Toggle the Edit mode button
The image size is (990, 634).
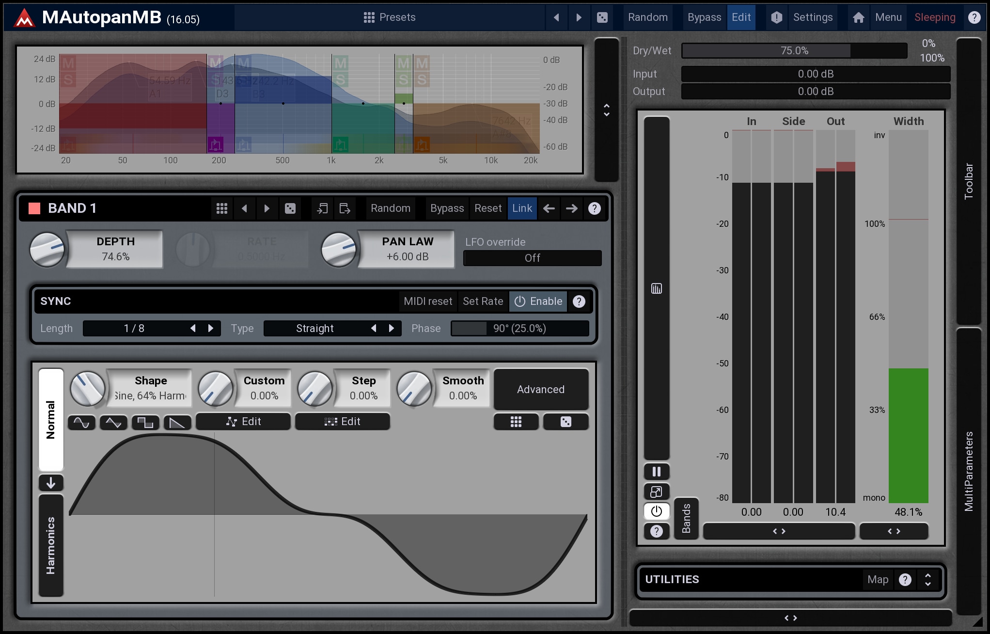pos(741,17)
